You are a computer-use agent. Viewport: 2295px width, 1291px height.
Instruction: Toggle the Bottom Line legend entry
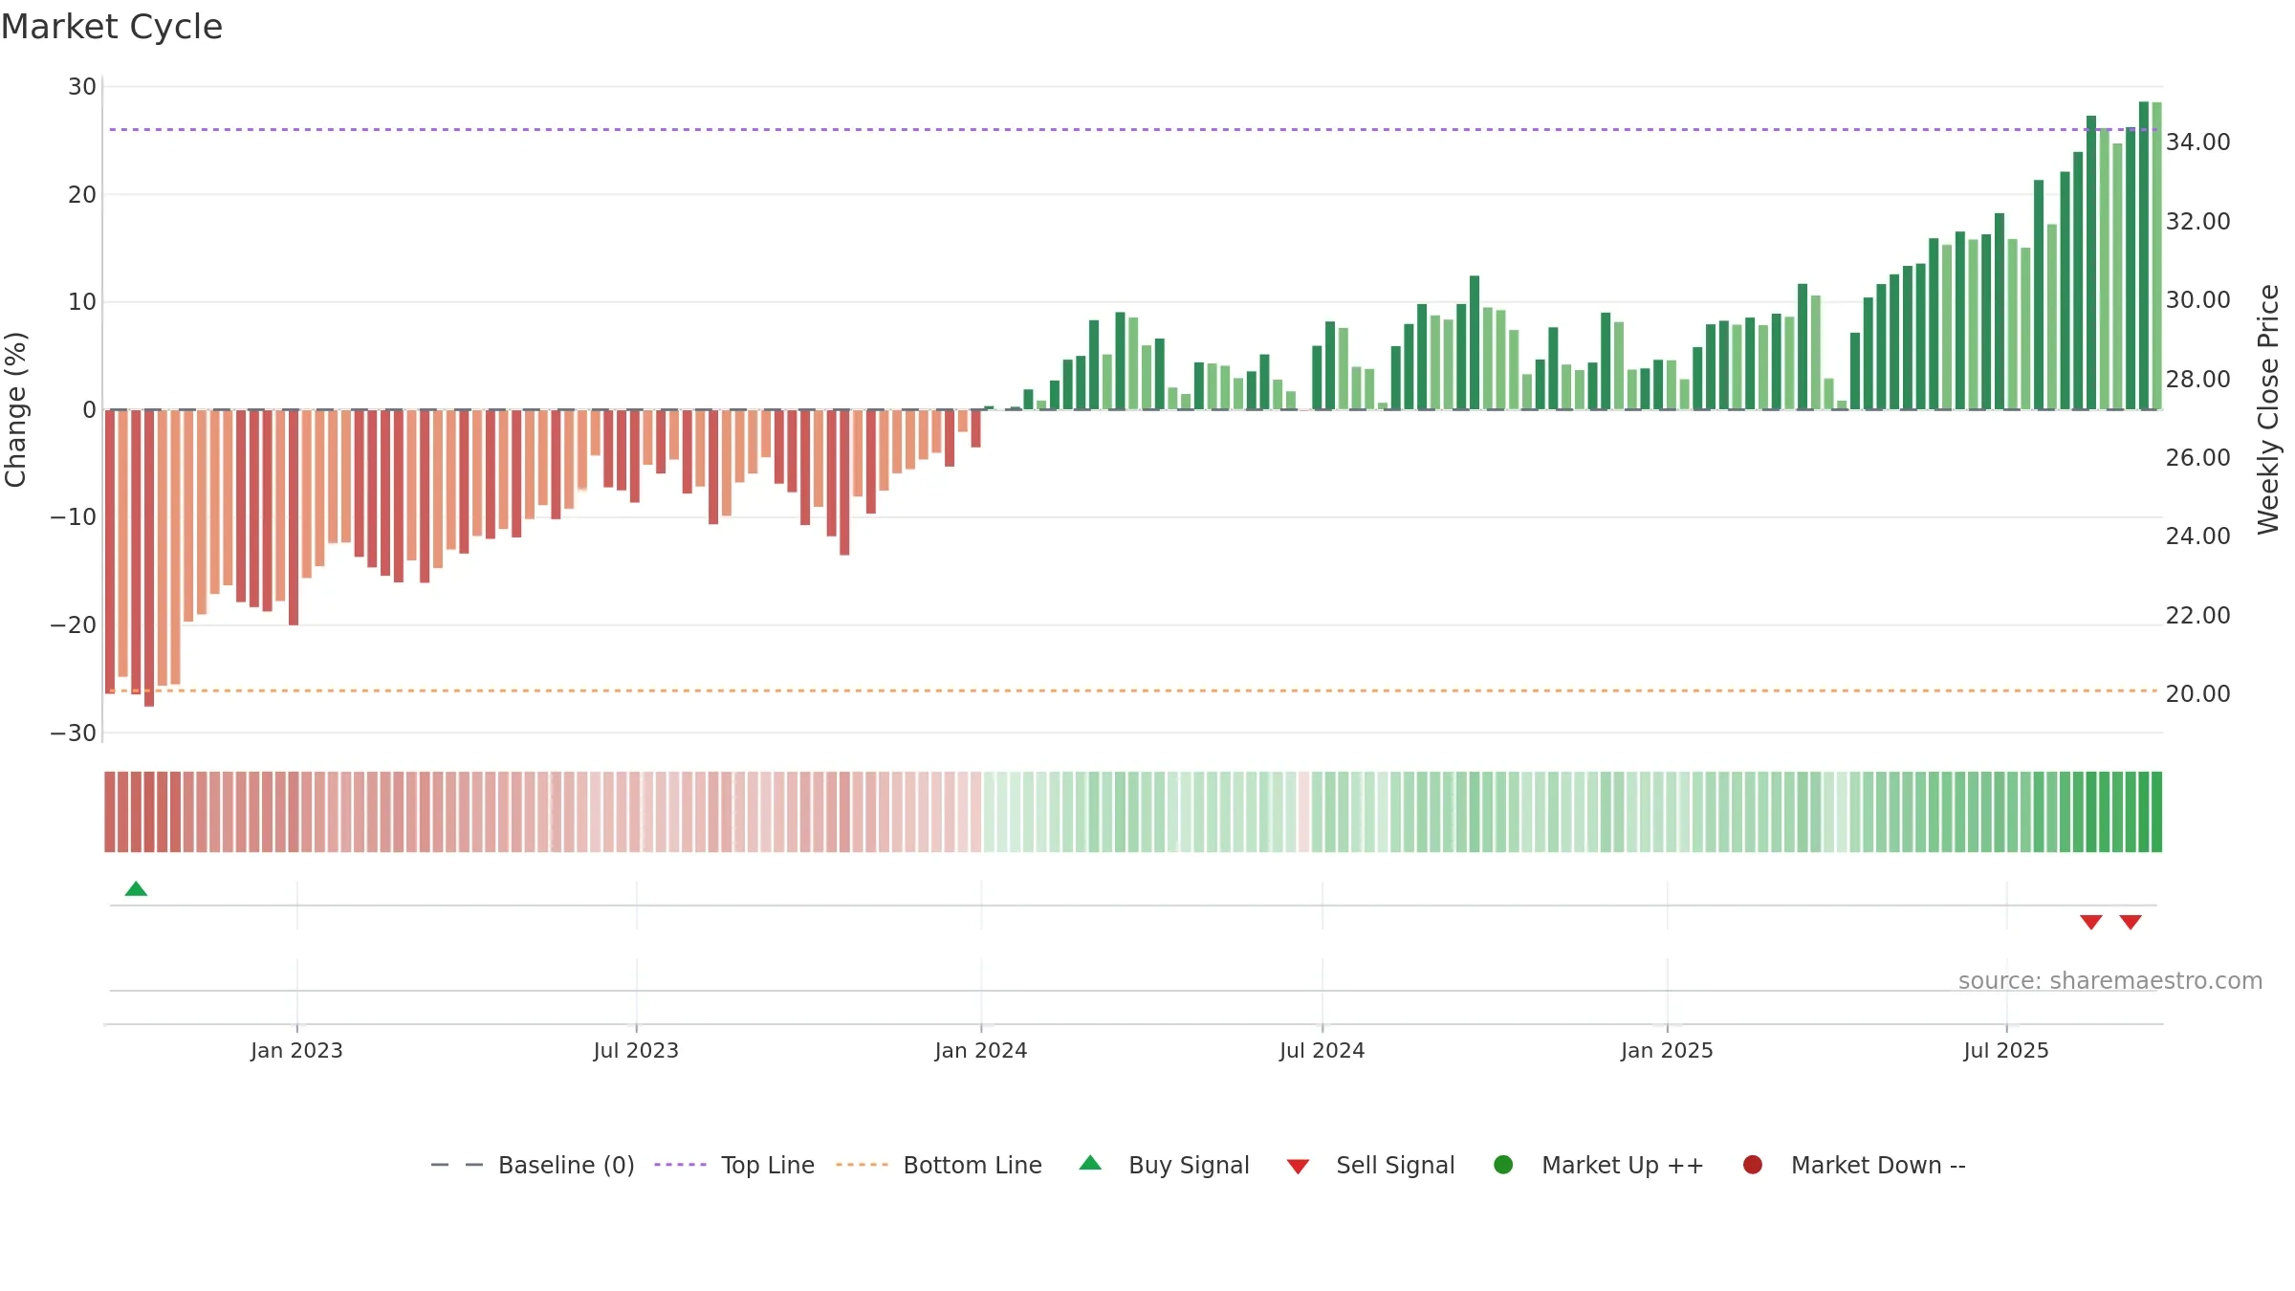939,1165
